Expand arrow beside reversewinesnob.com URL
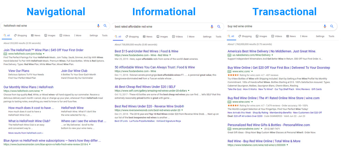The image size is (341, 147). click(x=182, y=110)
